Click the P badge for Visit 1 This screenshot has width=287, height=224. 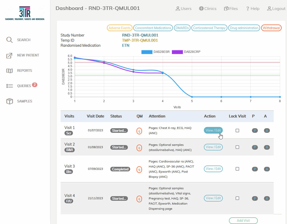[x=255, y=131]
